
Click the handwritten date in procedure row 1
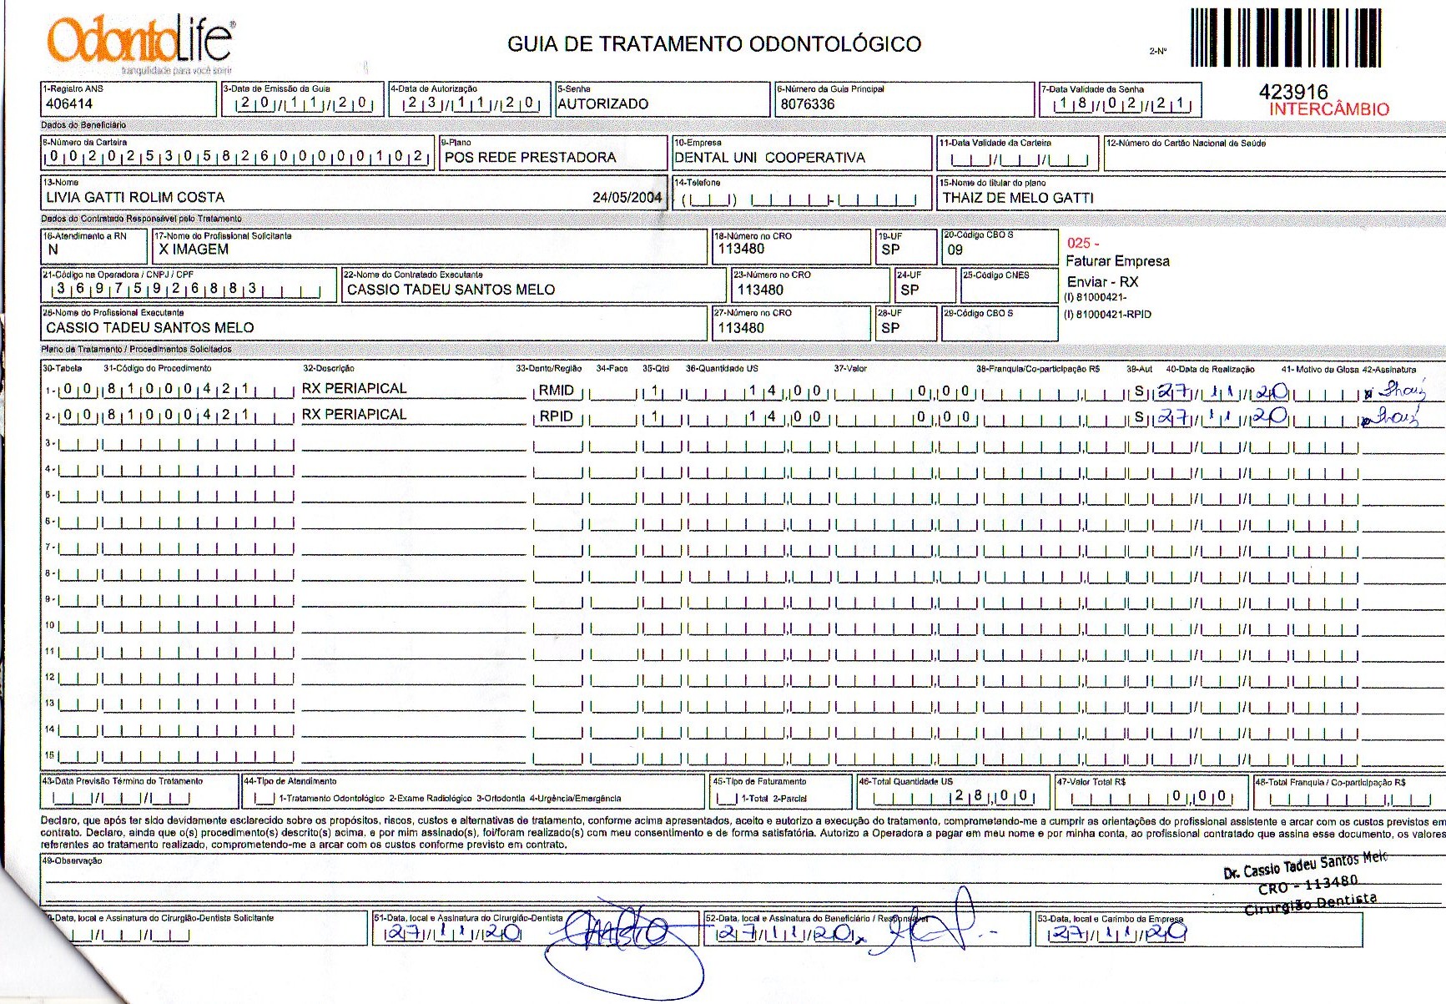[1223, 391]
